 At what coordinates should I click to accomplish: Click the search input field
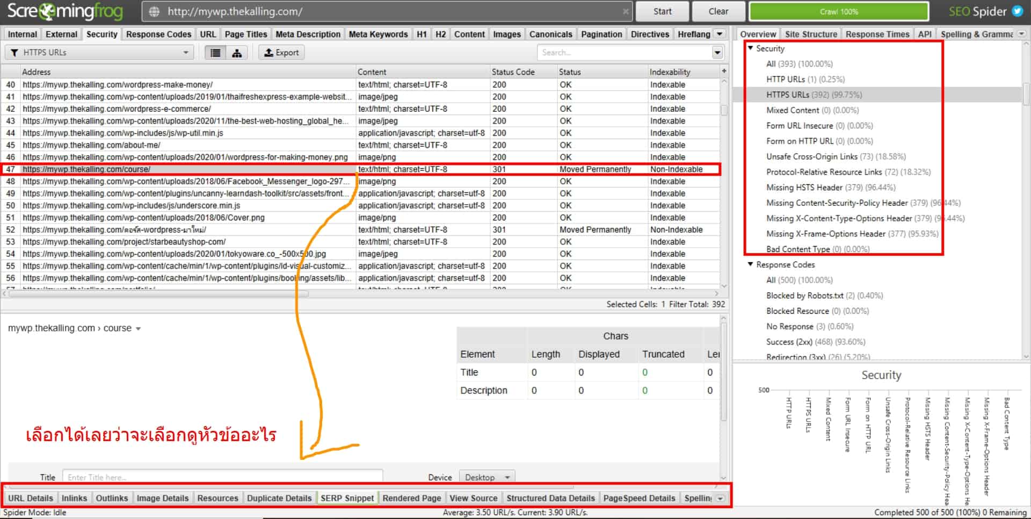(x=624, y=53)
